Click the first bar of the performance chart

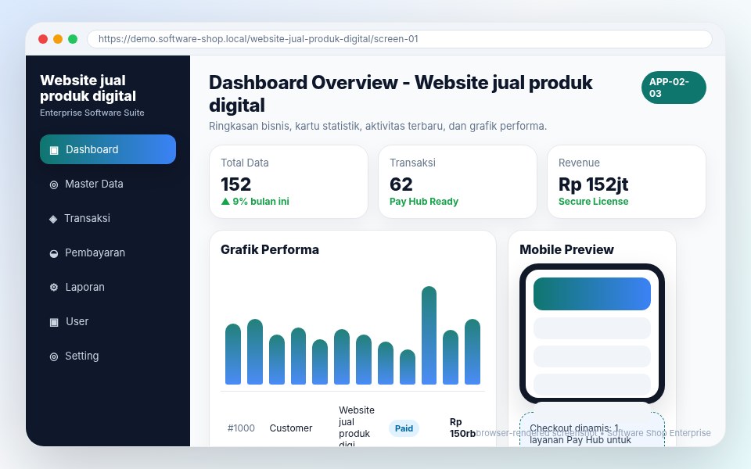tap(233, 353)
